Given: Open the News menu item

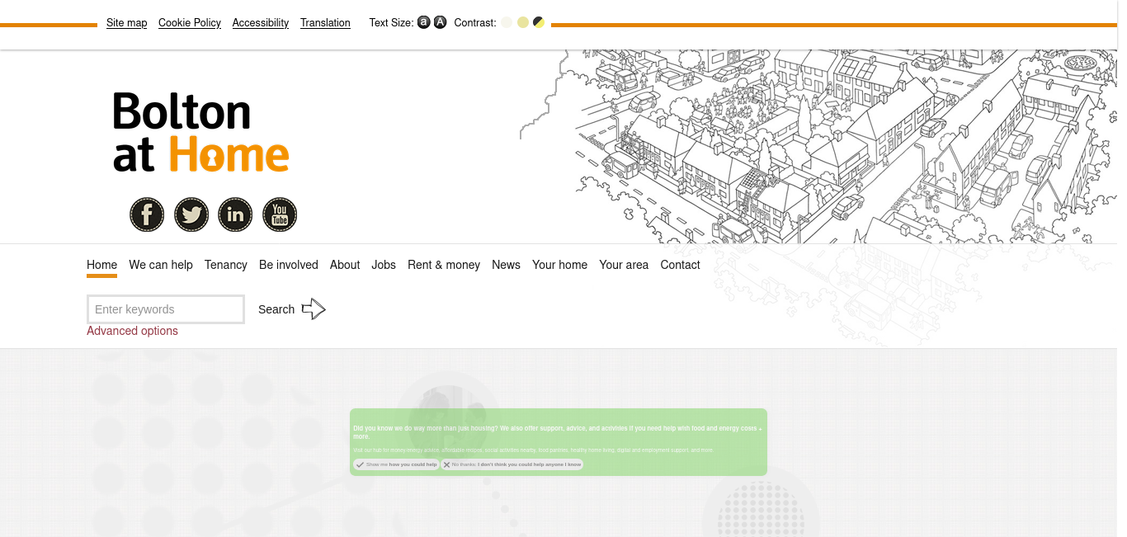Looking at the screenshot, I should 507,265.
